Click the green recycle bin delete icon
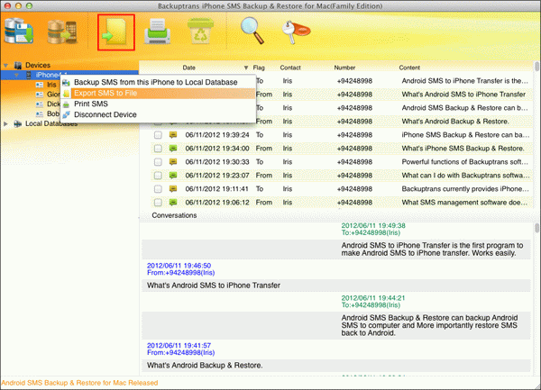Viewport: 541px width, 390px height. click(x=200, y=31)
